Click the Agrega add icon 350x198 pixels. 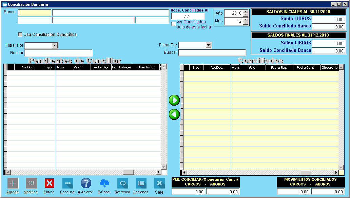click(x=13, y=183)
